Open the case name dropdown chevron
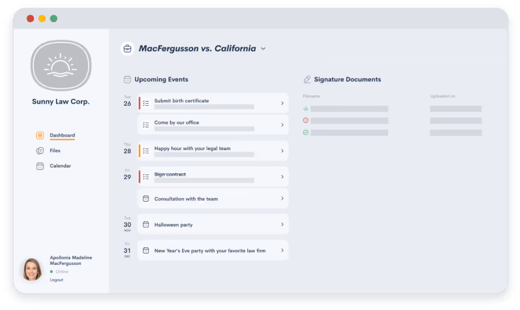 click(x=263, y=49)
